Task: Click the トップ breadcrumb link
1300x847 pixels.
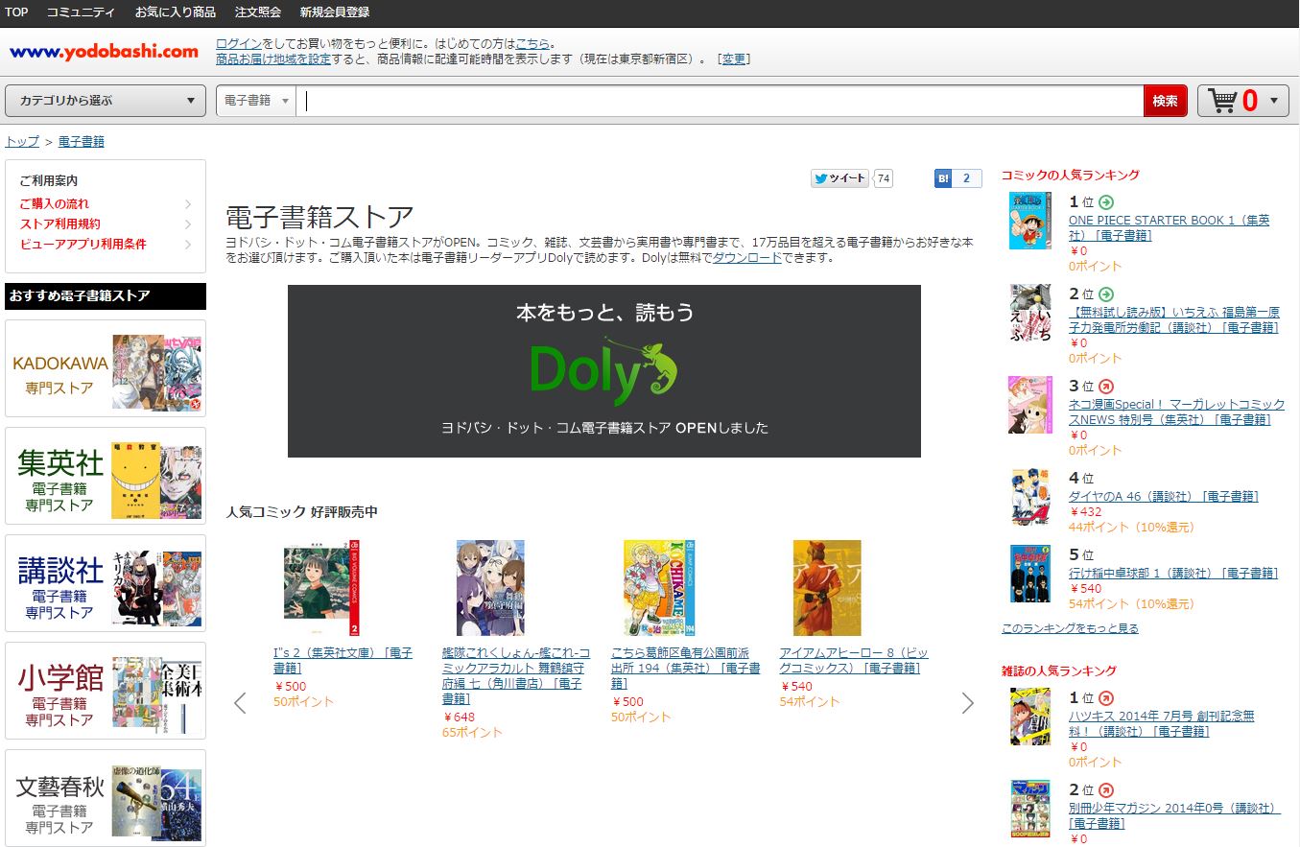Action: pyautogui.click(x=22, y=142)
